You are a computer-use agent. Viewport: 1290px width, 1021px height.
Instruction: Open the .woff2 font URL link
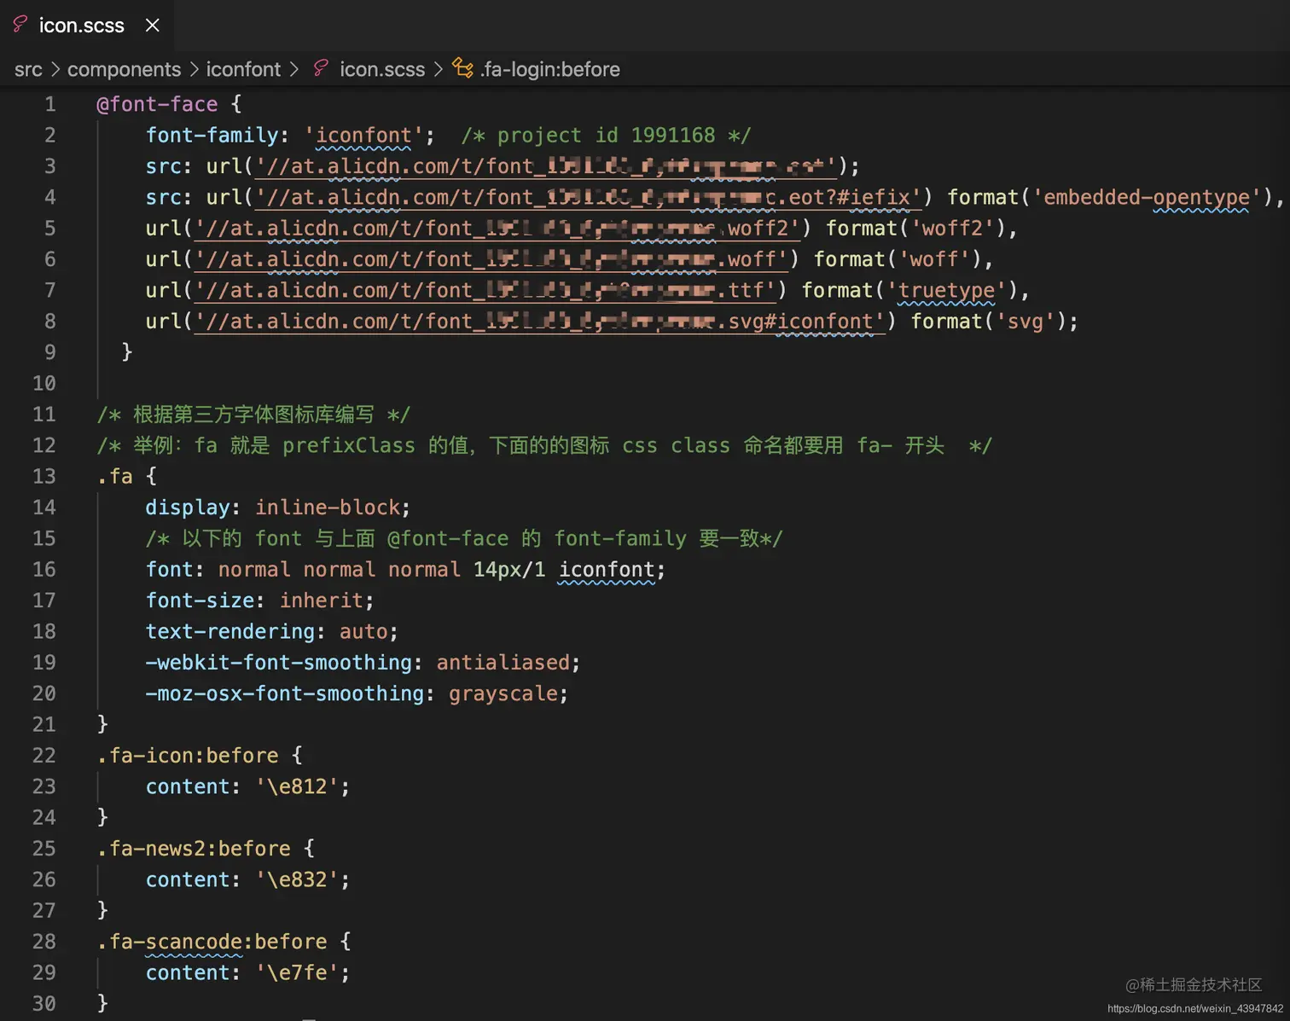pos(497,229)
